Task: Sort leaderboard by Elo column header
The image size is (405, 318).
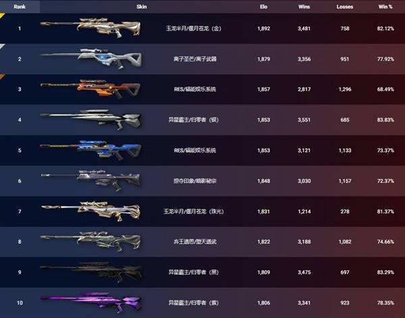Action: (x=263, y=7)
